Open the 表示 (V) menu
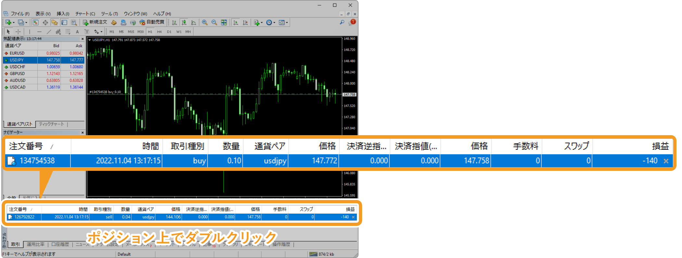The image size is (682, 258). [43, 14]
